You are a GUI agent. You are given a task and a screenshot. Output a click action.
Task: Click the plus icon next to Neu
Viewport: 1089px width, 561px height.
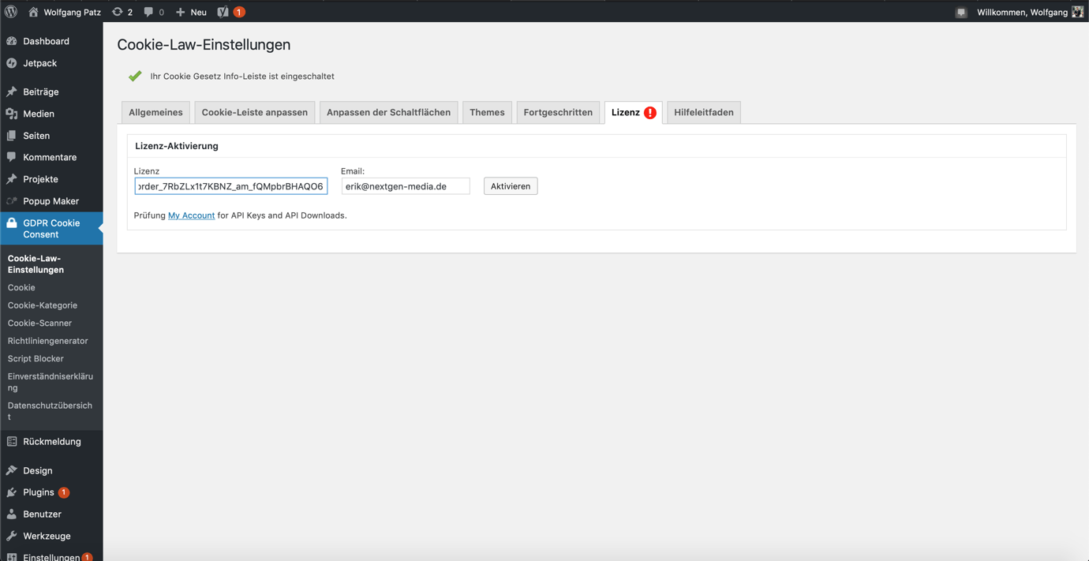tap(180, 12)
